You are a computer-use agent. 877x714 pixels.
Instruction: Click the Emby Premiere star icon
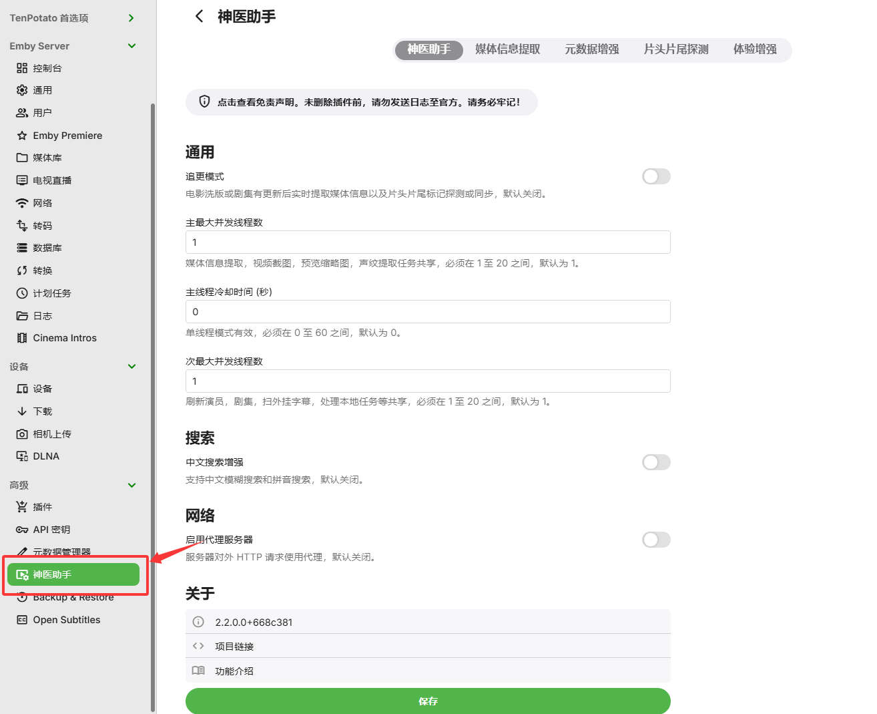(x=22, y=136)
